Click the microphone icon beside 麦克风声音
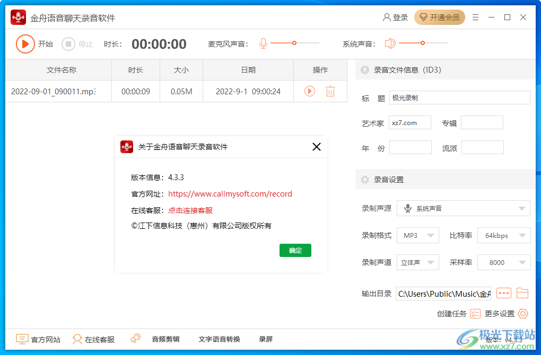 click(x=263, y=43)
